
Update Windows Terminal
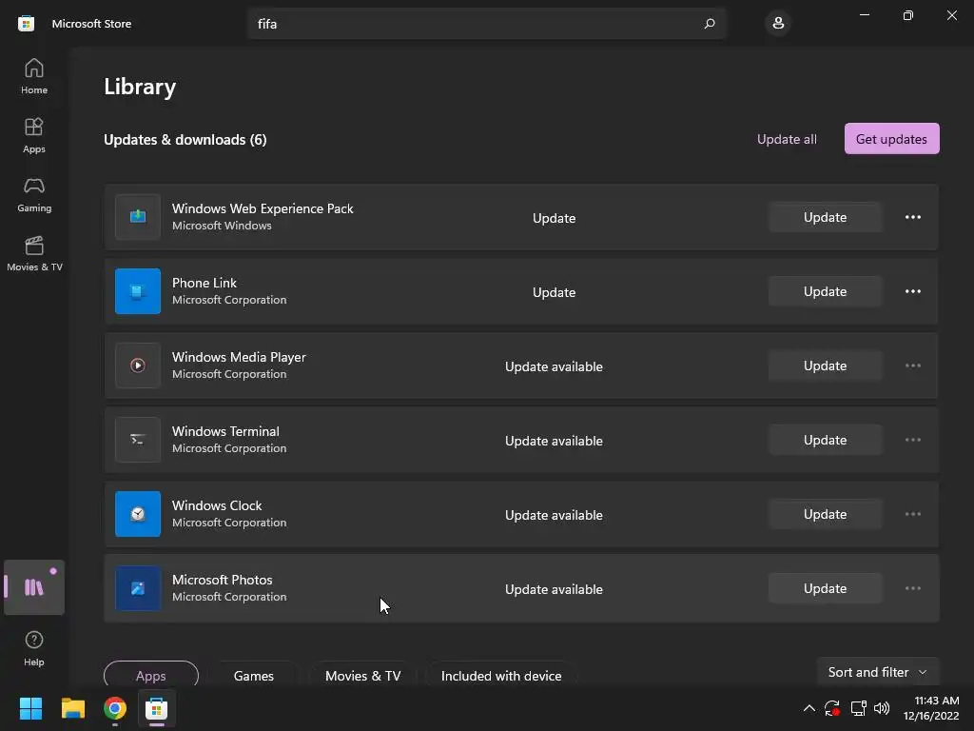click(825, 440)
